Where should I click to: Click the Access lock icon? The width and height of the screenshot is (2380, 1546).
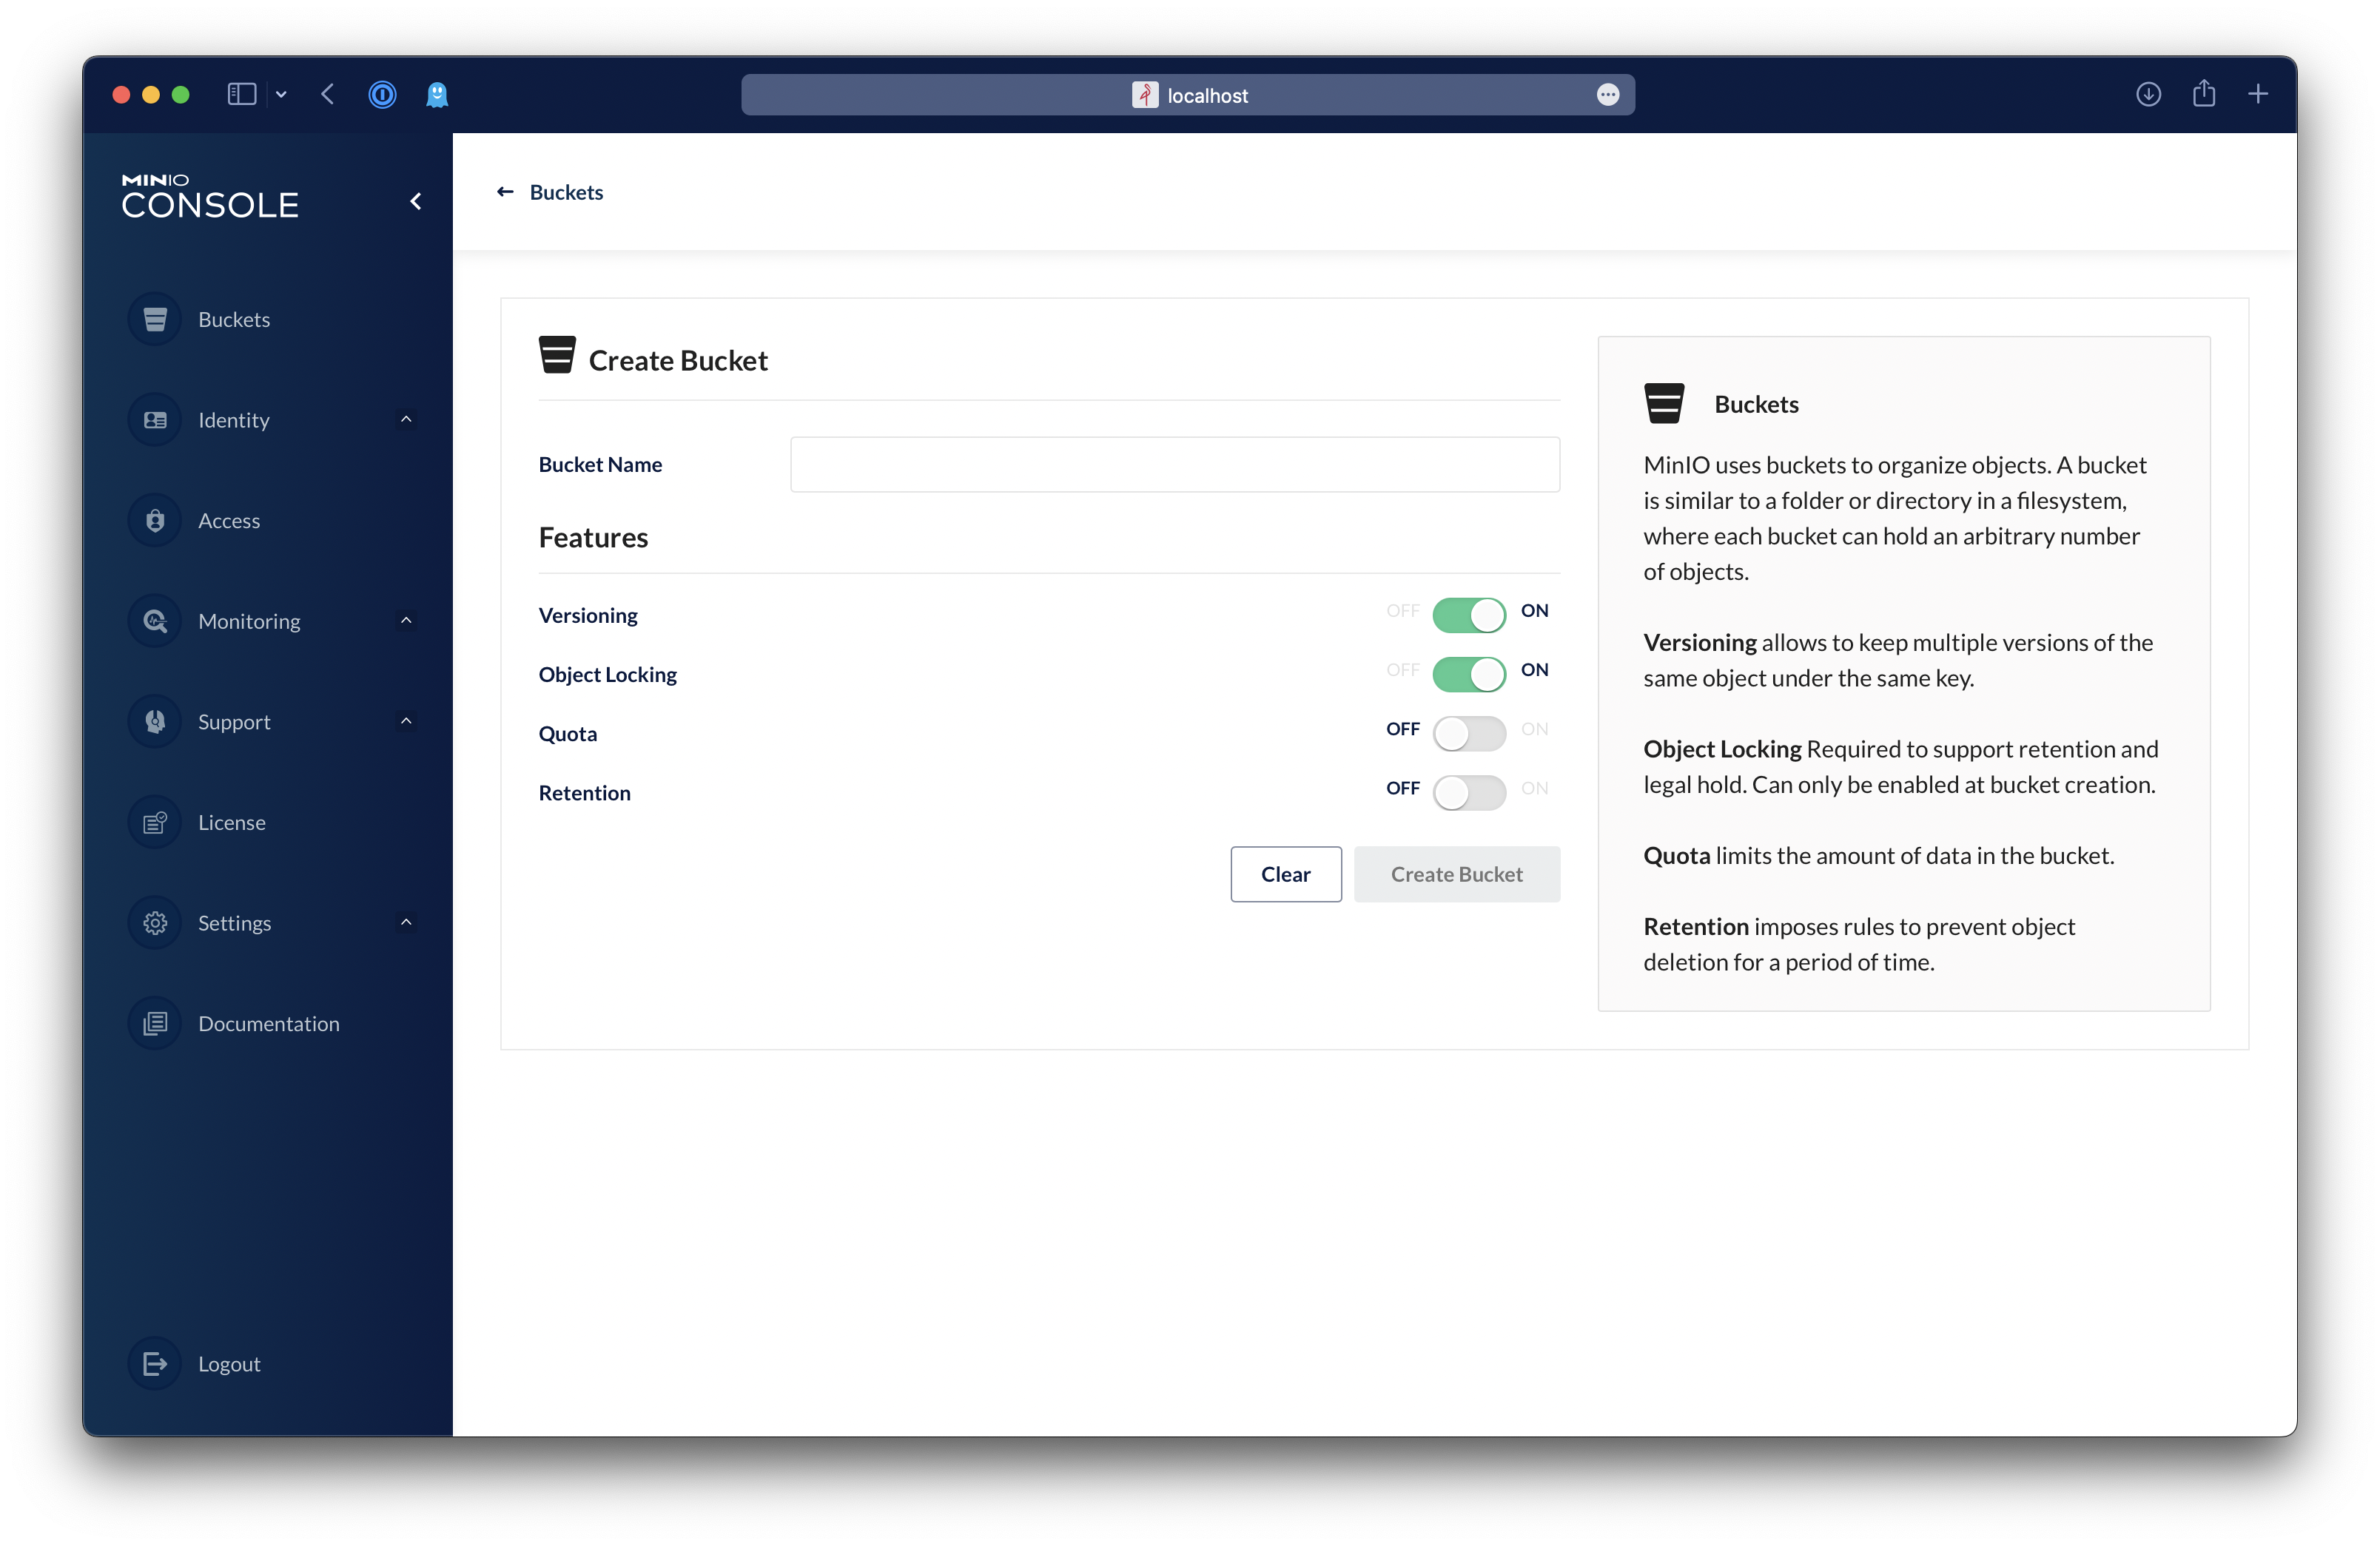[x=155, y=521]
